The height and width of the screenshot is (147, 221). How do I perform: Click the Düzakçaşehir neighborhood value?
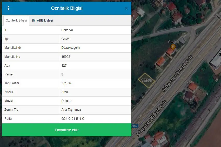(71, 48)
